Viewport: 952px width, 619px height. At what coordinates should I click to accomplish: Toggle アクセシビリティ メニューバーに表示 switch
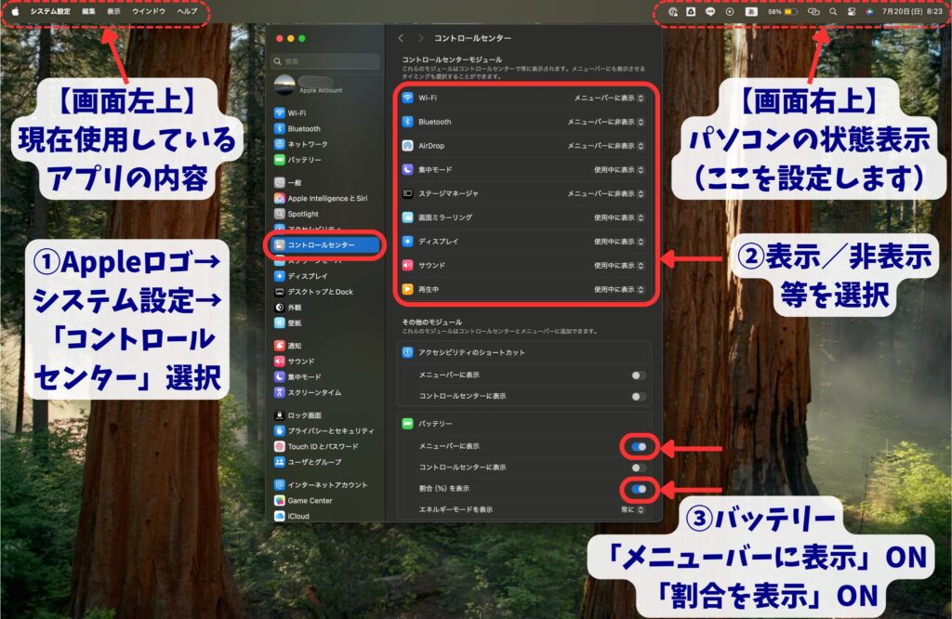click(x=638, y=375)
